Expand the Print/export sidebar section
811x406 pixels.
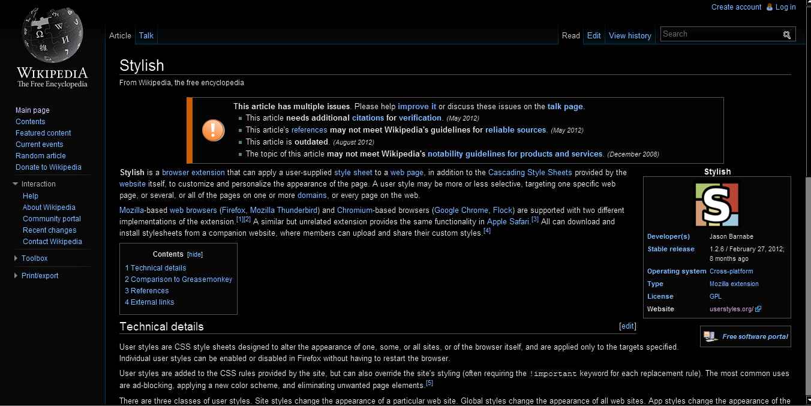16,276
